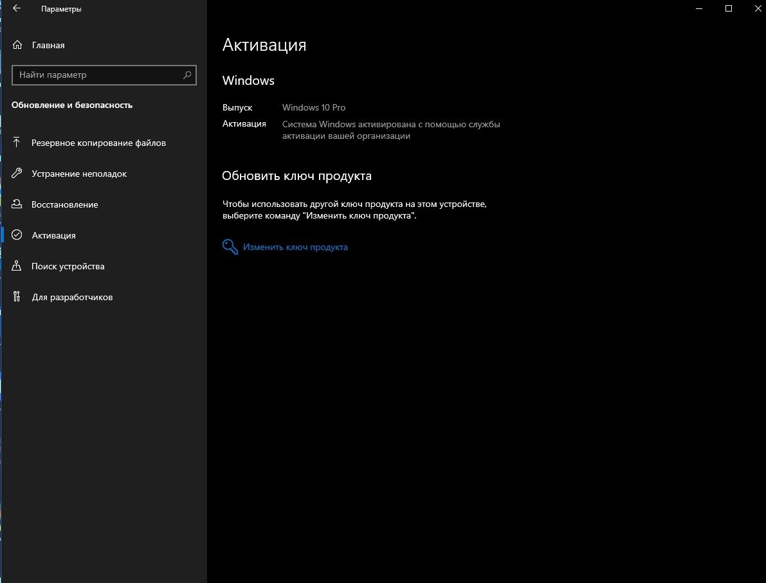Click the product key icon
766x583 pixels.
230,247
